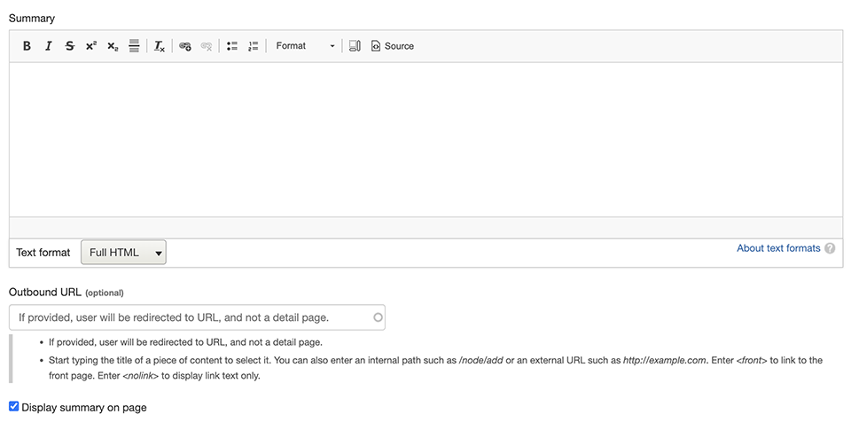Toggle bold formatting in the Summary editor
Viewport: 851px width, 430px height.
click(x=27, y=46)
